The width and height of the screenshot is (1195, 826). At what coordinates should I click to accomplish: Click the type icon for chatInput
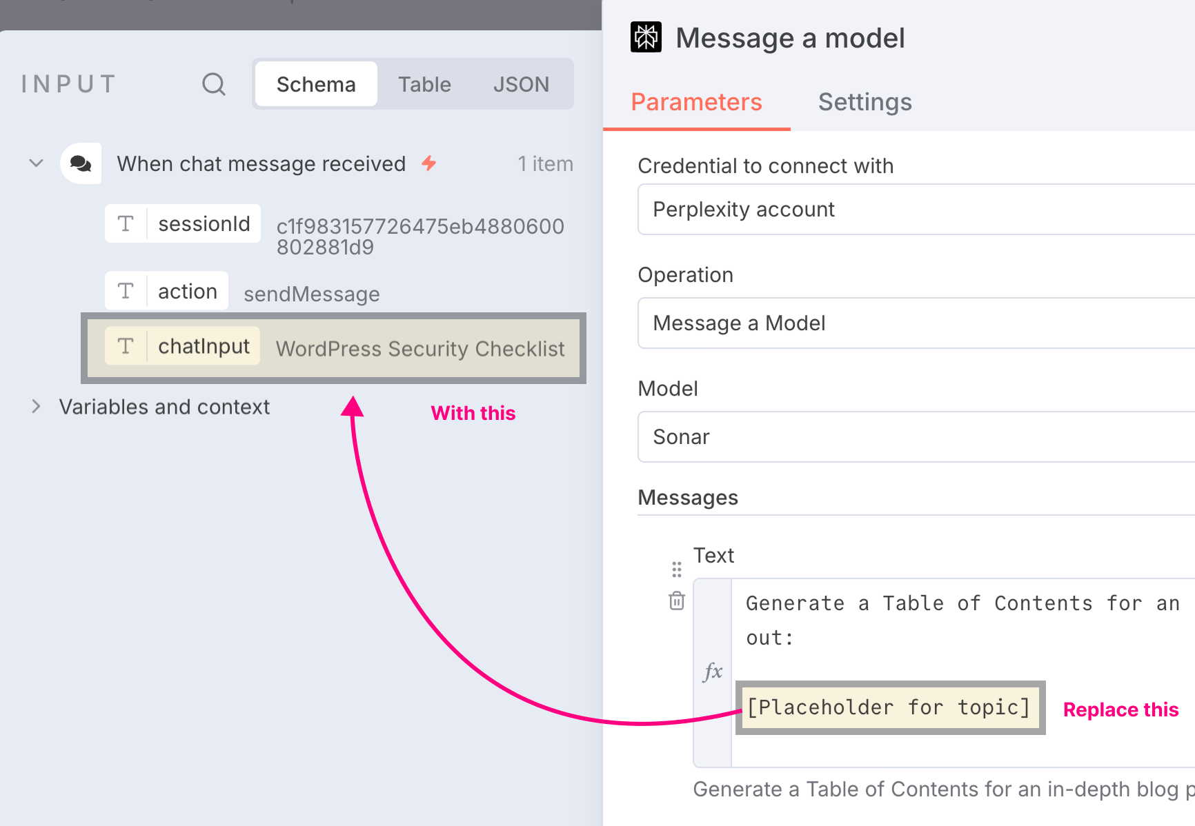(x=126, y=345)
